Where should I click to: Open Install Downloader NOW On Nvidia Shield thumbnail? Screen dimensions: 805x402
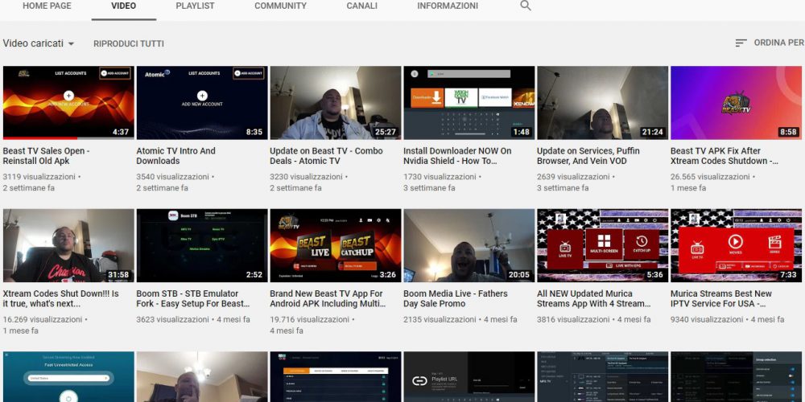[x=469, y=103]
